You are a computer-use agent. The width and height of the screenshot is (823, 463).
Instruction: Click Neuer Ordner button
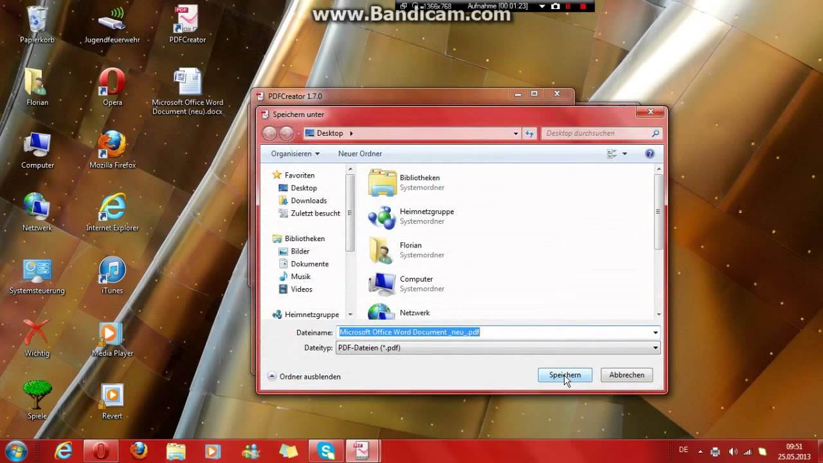(360, 154)
